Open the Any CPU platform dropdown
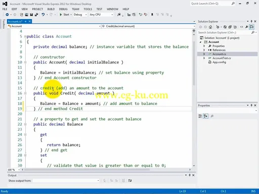The width and height of the screenshot is (259, 194). (x=101, y=15)
